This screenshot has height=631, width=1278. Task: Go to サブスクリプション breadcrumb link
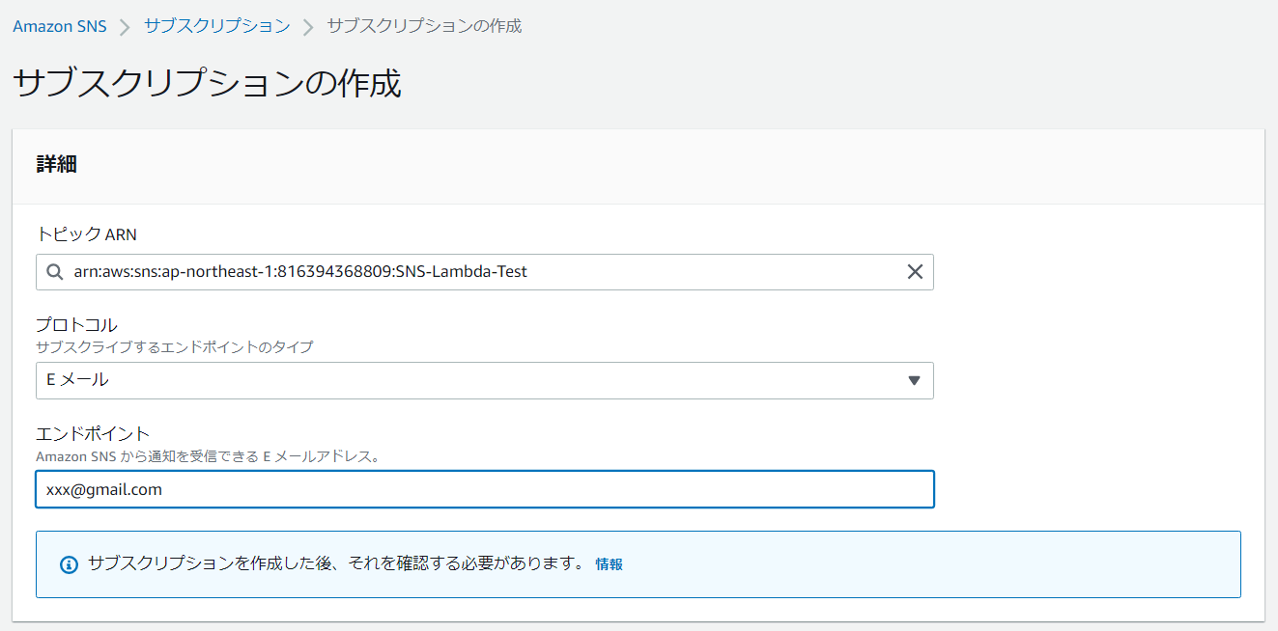tap(216, 26)
